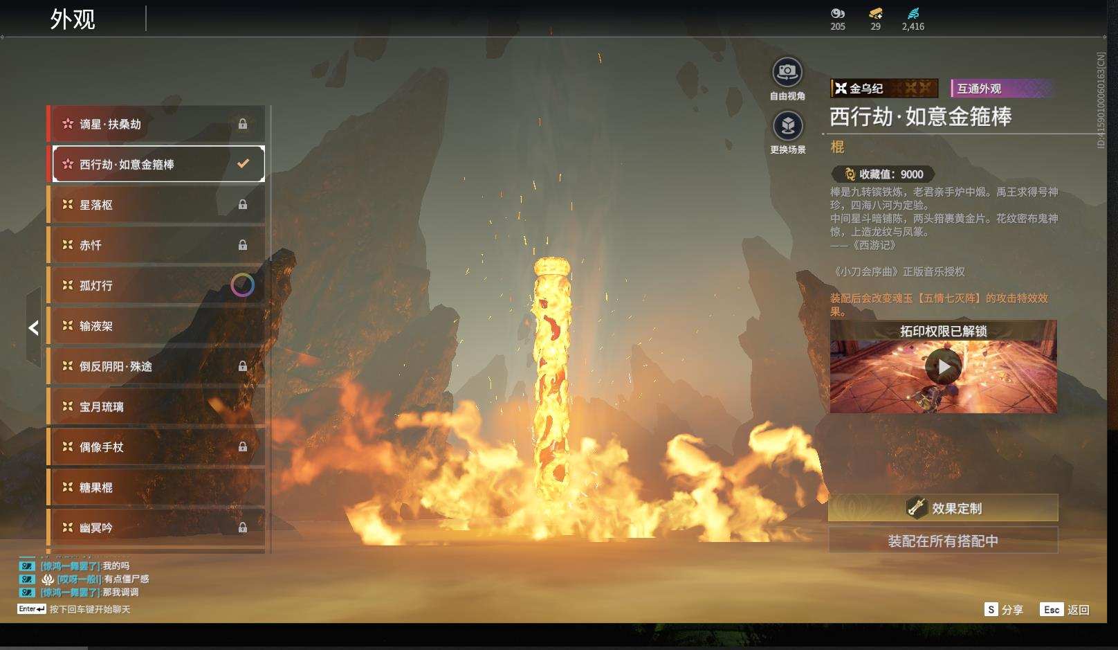1118x650 pixels.
Task: Pick the 赤忏 skin from the list
Action: [x=156, y=245]
